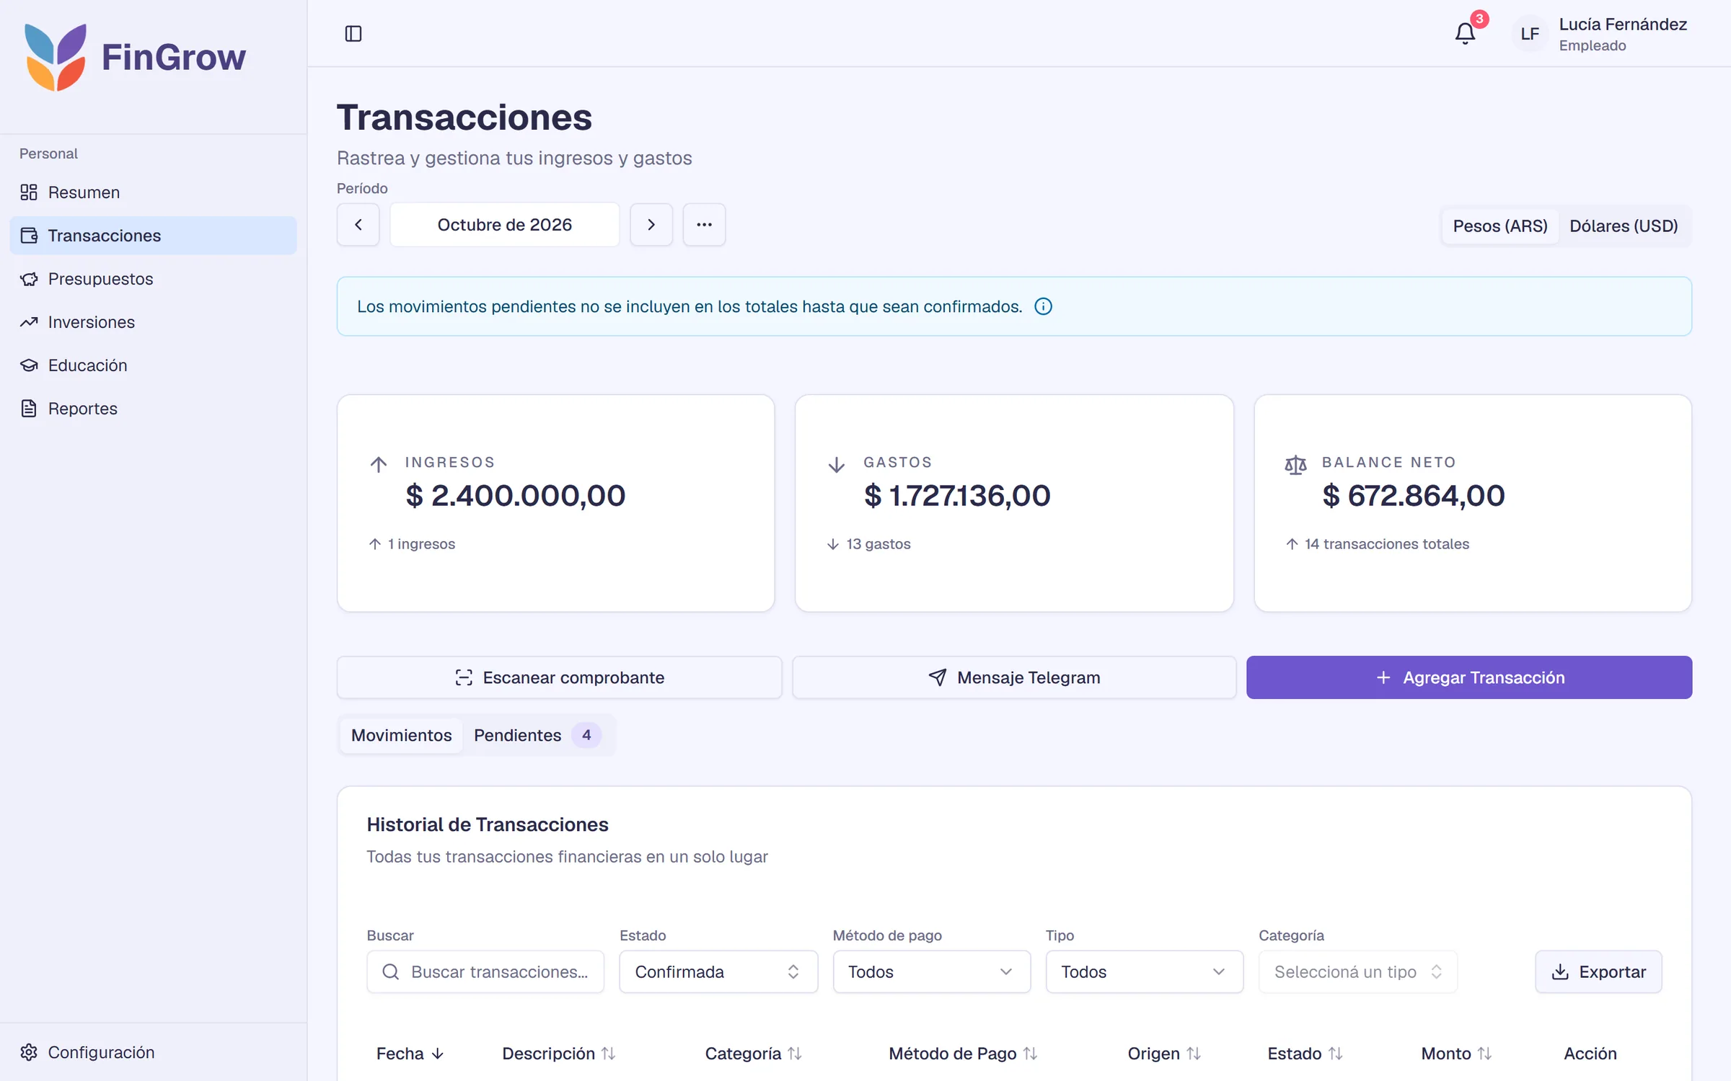Image resolution: width=1731 pixels, height=1081 pixels.
Task: Click the Gastos down-arrow icon
Action: click(837, 464)
